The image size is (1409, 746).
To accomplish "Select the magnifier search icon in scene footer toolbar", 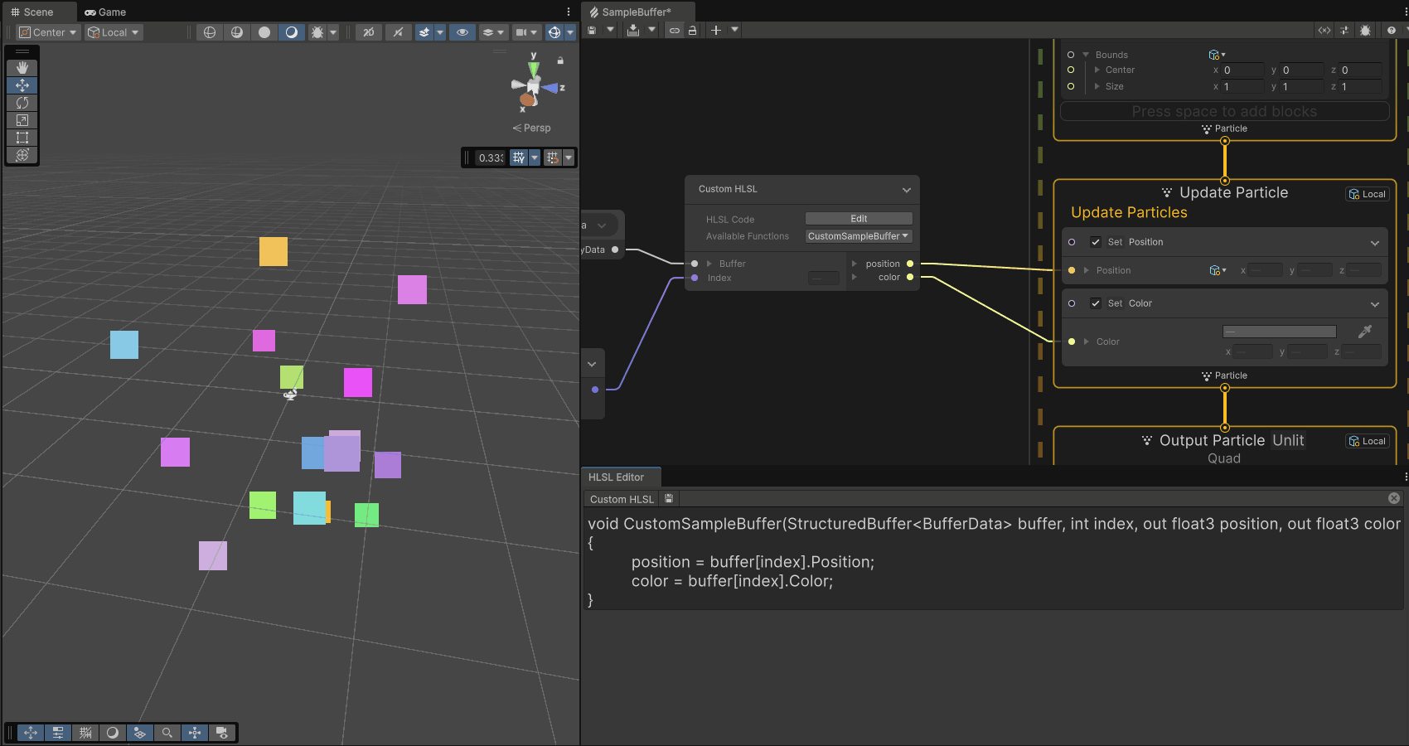I will pos(167,733).
